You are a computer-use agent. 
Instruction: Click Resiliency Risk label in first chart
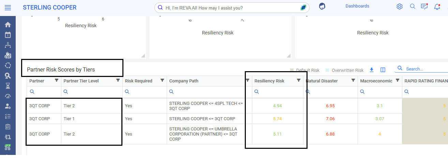[81, 26]
